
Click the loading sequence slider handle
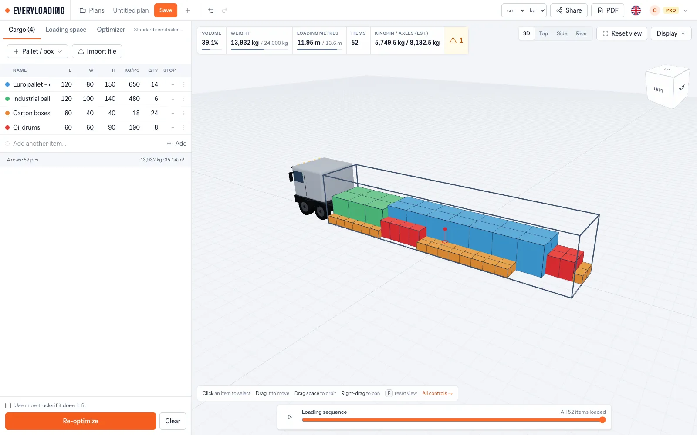click(602, 420)
